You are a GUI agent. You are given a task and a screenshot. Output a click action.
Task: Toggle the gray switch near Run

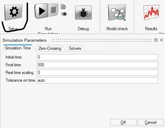[x=64, y=14]
